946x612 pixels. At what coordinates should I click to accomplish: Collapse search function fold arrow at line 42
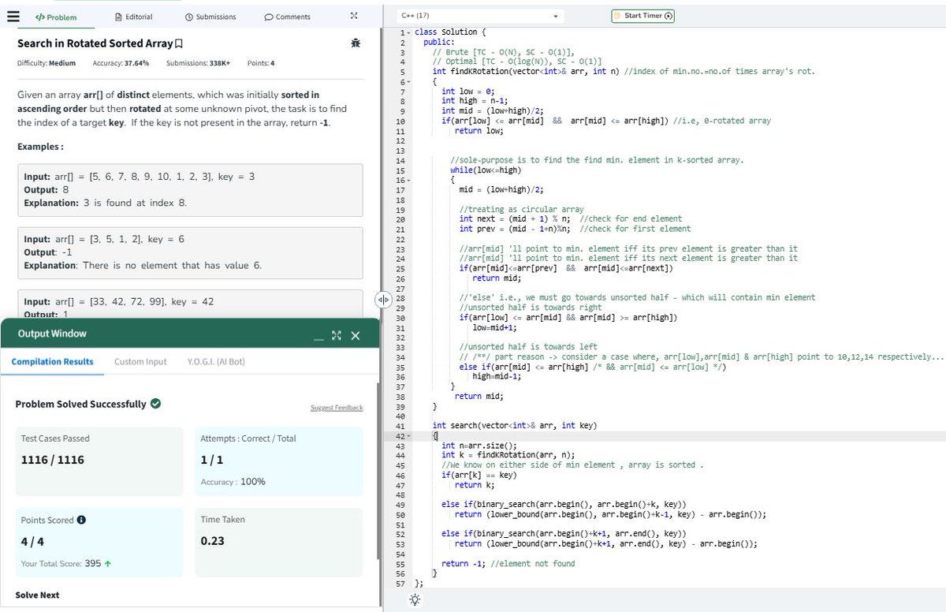[x=409, y=435]
